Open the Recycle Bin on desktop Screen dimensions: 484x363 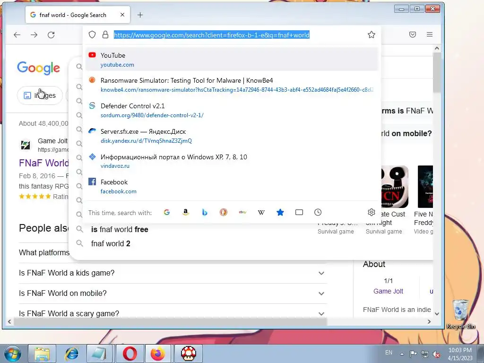[461, 314]
